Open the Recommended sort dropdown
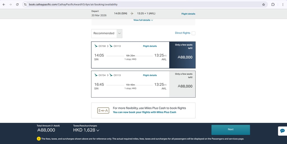This screenshot has width=287, height=144. 107,33
